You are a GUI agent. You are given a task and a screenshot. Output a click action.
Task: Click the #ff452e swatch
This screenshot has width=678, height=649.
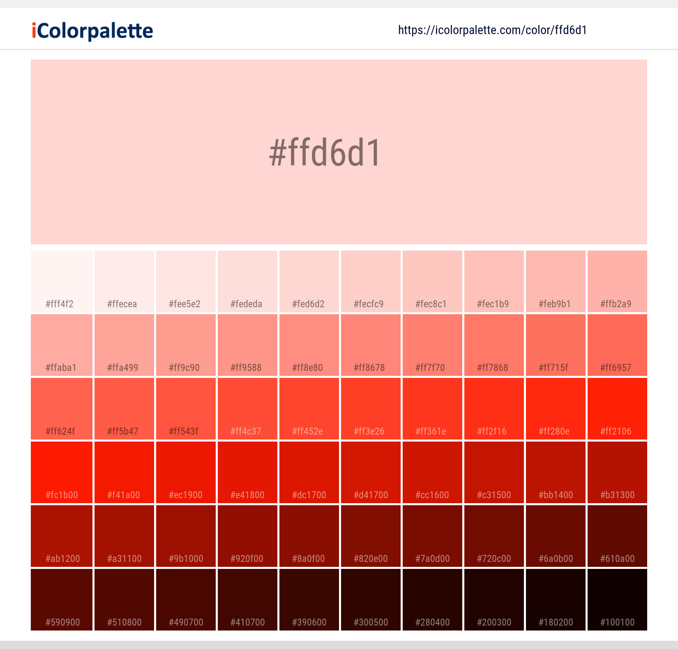309,409
